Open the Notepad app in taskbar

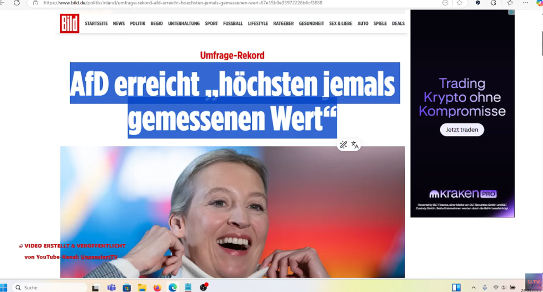click(x=188, y=288)
